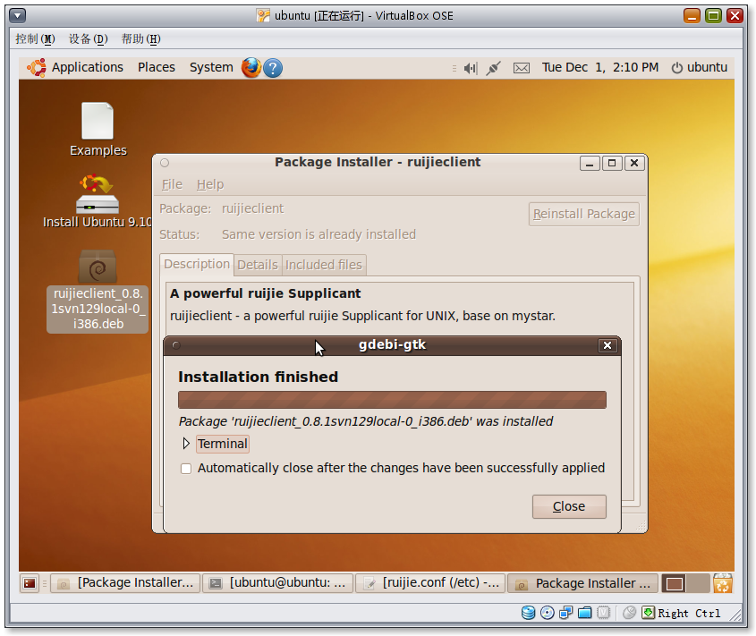Open the Help icon in the panel
Image resolution: width=756 pixels, height=636 pixels.
coord(273,68)
